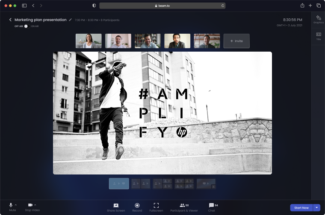Expand microphone options caret next to Mute
Screen dimensions: 325x215
coord(16,205)
